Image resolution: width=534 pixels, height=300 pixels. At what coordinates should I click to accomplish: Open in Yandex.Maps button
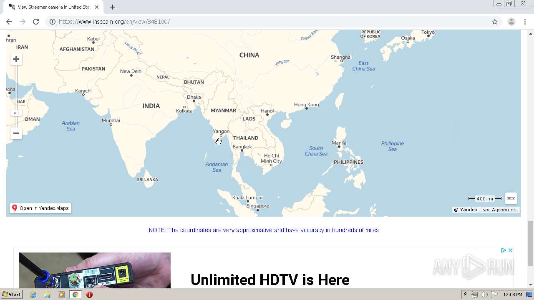coord(40,208)
